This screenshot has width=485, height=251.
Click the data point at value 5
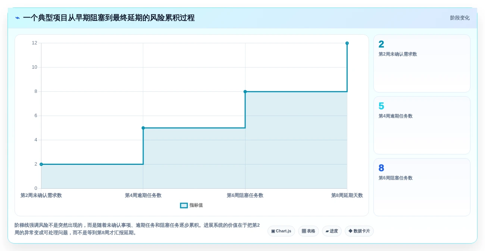[x=143, y=128]
